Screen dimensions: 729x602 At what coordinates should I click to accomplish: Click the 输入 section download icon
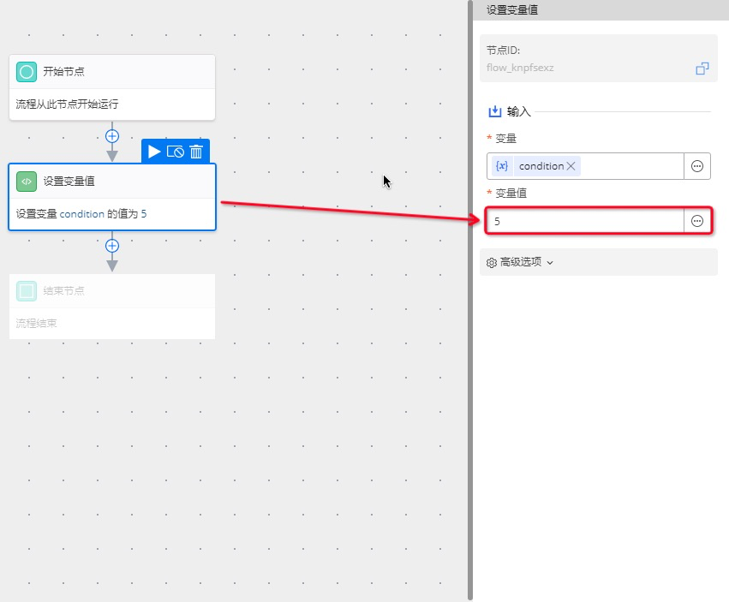[494, 111]
